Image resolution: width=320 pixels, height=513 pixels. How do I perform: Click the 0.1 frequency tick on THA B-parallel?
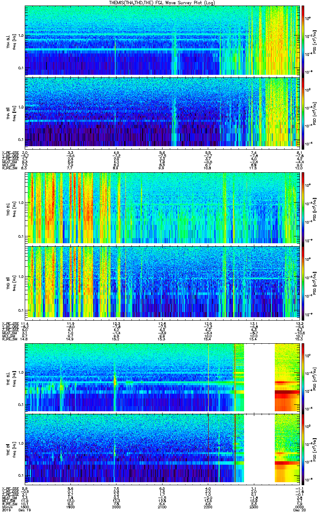pos(20,139)
